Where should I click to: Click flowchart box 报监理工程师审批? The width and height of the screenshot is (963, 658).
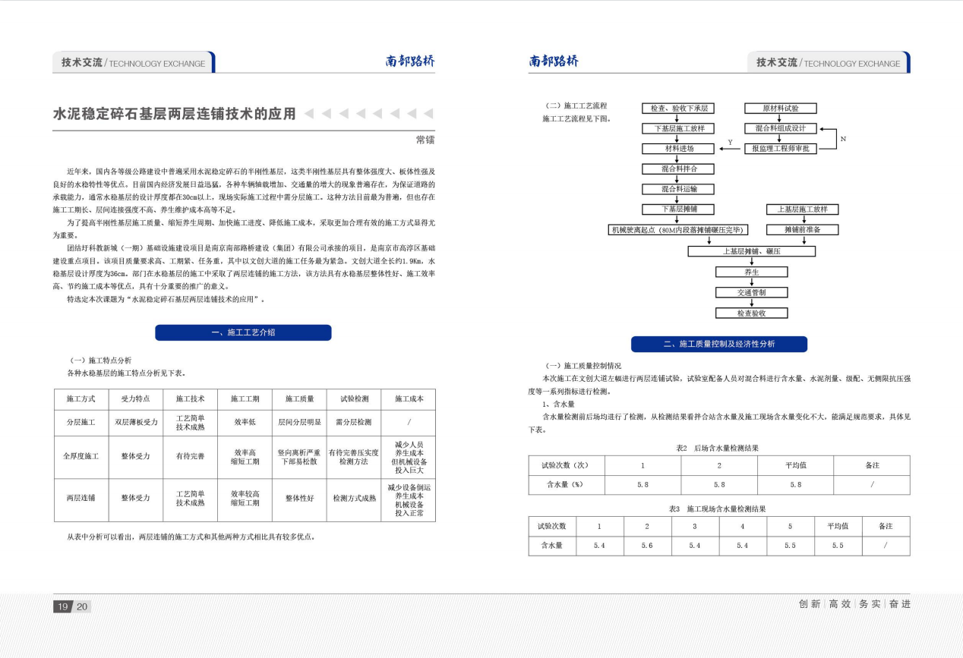[780, 149]
